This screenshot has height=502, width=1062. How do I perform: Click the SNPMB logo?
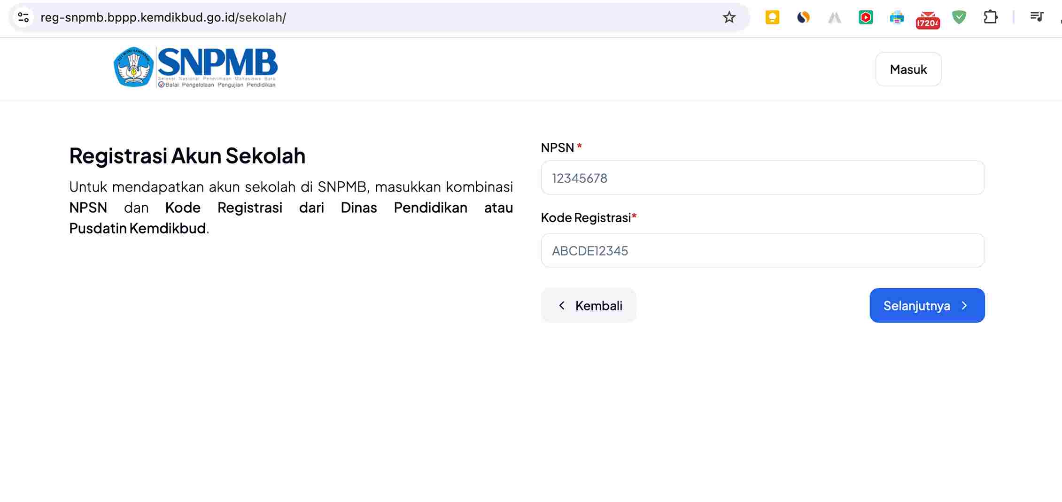(x=194, y=67)
